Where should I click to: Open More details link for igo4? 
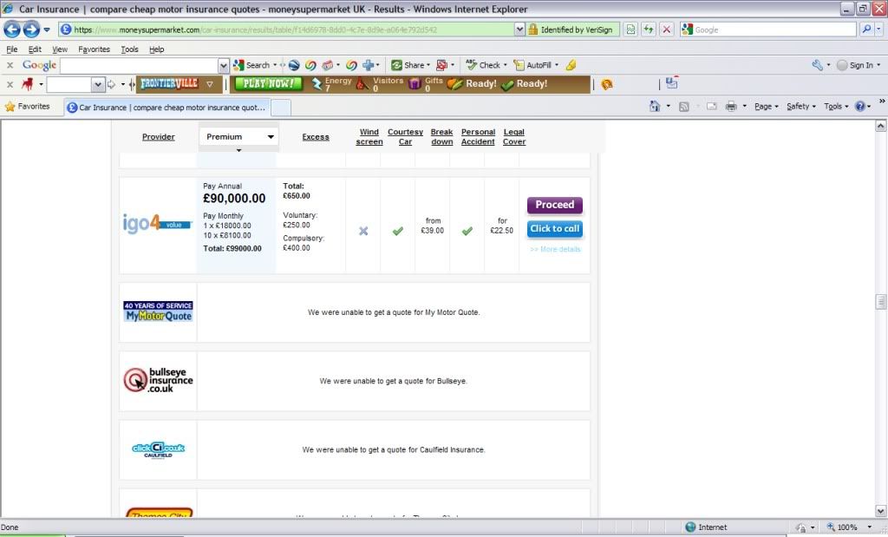555,249
